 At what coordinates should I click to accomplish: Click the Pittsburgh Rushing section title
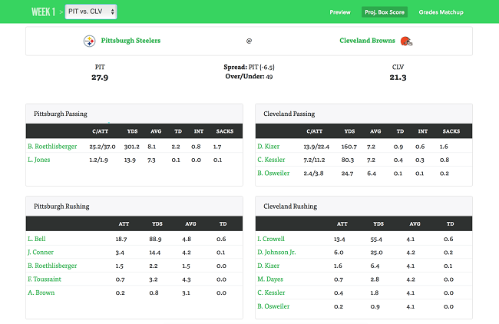61,207
